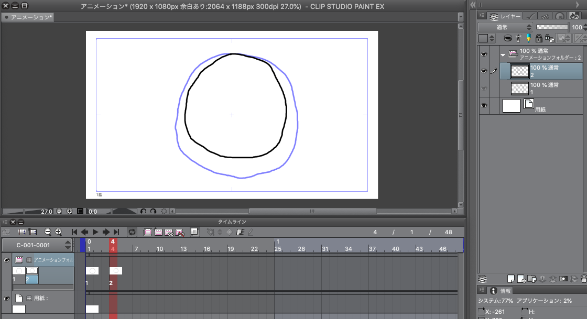The image size is (587, 319).
Task: Select cel 2 label in the timeline track header
Action: [32, 279]
